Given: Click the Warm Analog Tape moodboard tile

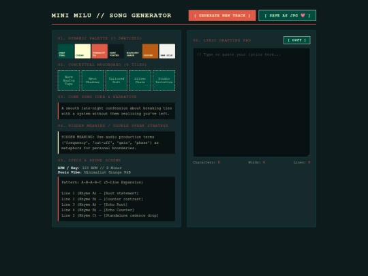Looking at the screenshot, I should click(x=69, y=80).
